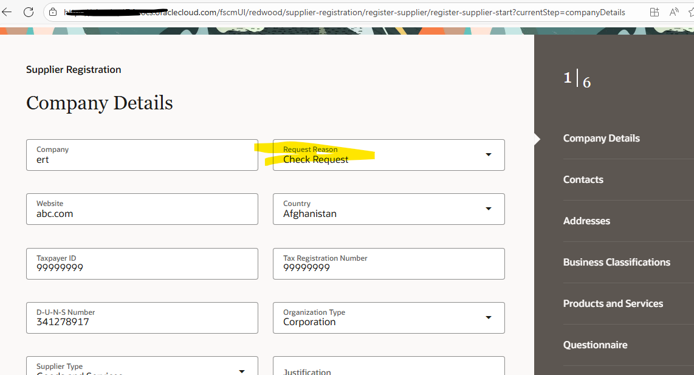The image size is (694, 375).
Task: Click the browser address bar URL
Action: click(x=345, y=12)
